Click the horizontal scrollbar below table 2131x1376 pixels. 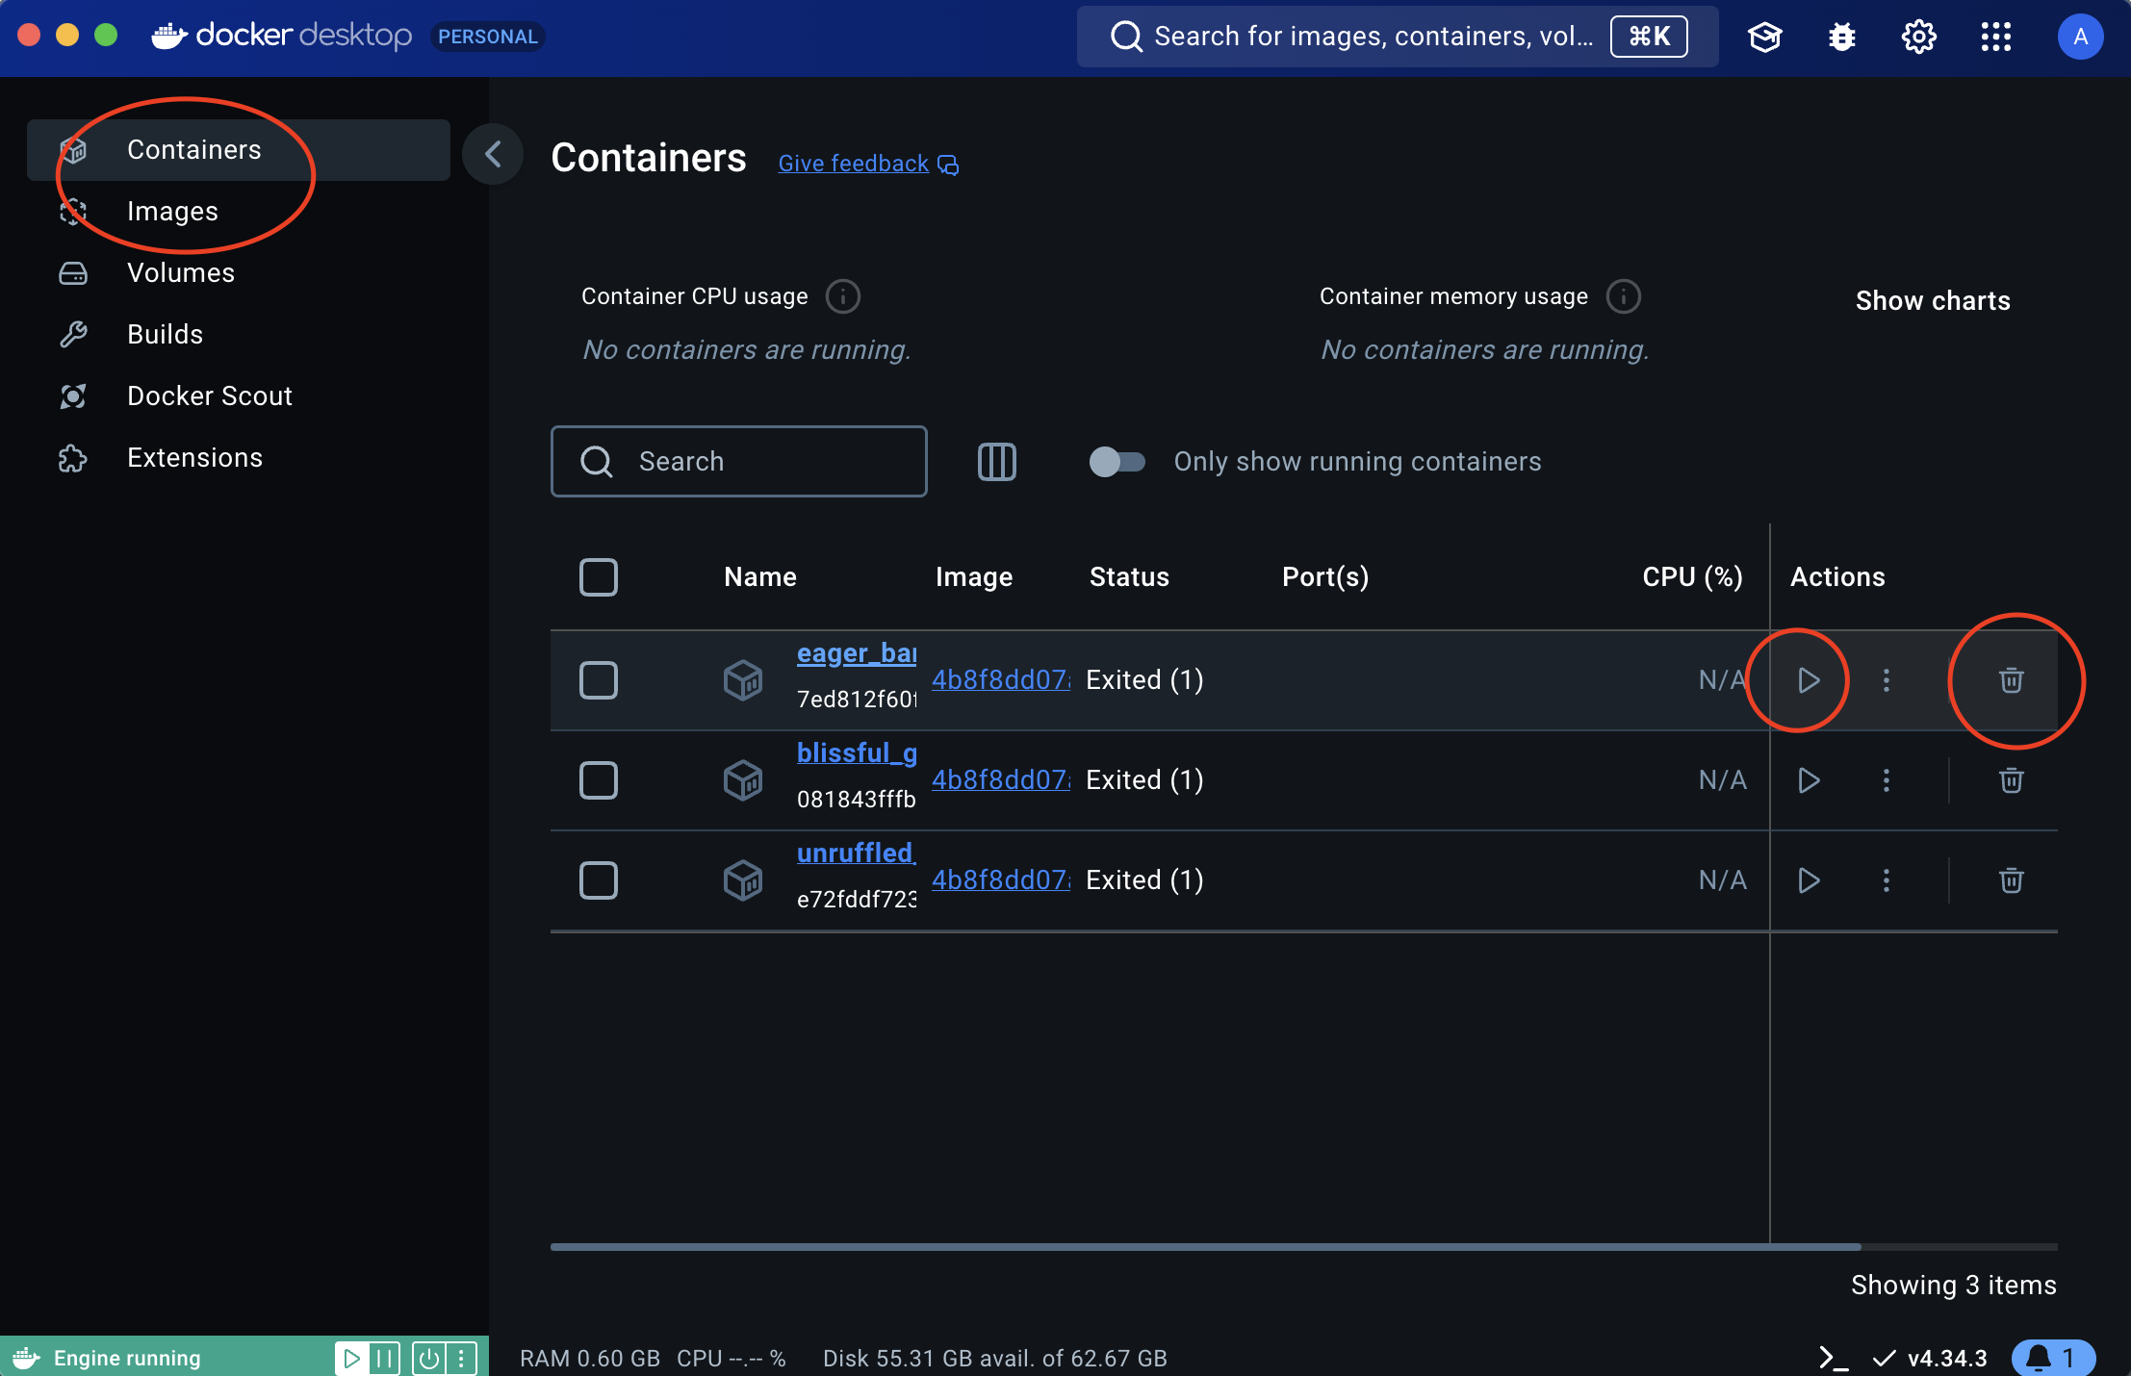click(1205, 1247)
